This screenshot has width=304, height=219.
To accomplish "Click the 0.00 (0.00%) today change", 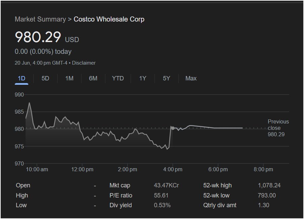I will [x=43, y=51].
